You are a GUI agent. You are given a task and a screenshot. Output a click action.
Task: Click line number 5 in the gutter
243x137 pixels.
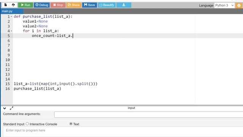click(x=9, y=36)
